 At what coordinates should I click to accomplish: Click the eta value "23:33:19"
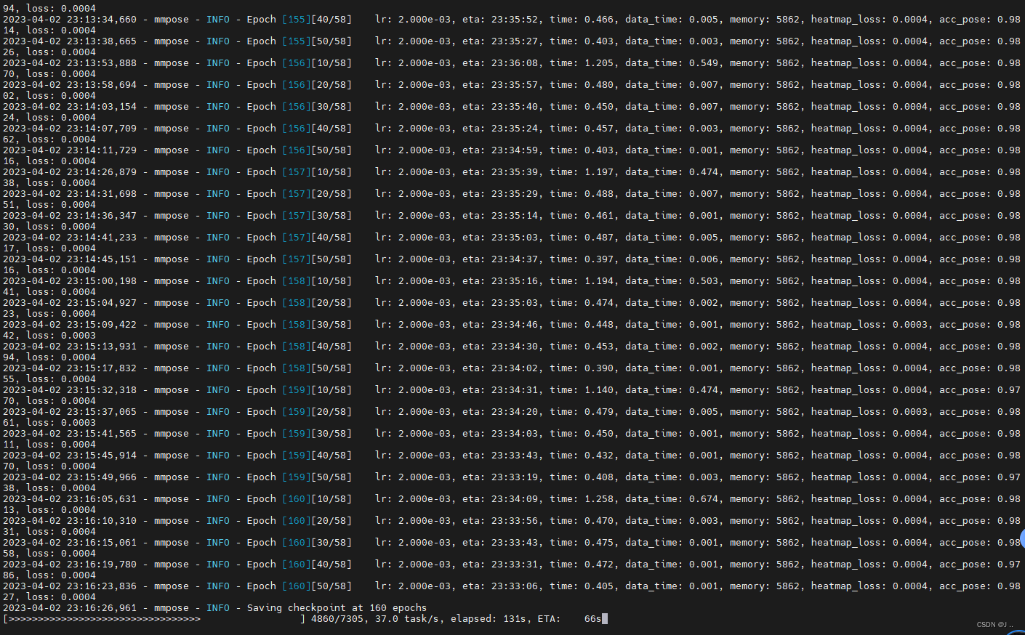pyautogui.click(x=514, y=477)
